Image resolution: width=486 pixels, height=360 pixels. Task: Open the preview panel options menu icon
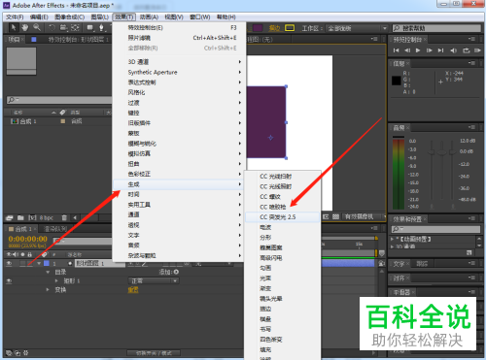[x=471, y=39]
